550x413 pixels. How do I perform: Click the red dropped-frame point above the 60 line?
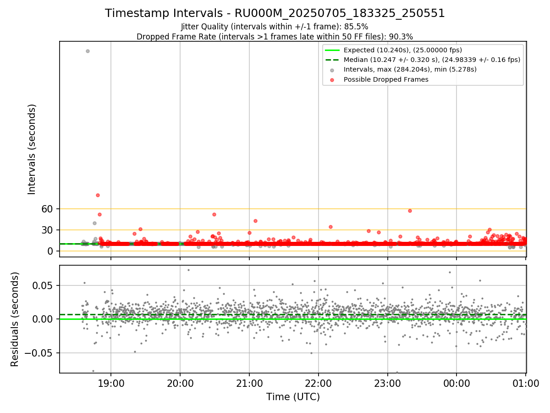click(x=98, y=195)
